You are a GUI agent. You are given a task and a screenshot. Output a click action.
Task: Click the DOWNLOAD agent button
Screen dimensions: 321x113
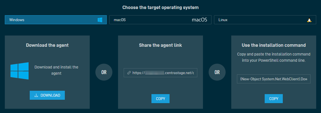(47, 95)
